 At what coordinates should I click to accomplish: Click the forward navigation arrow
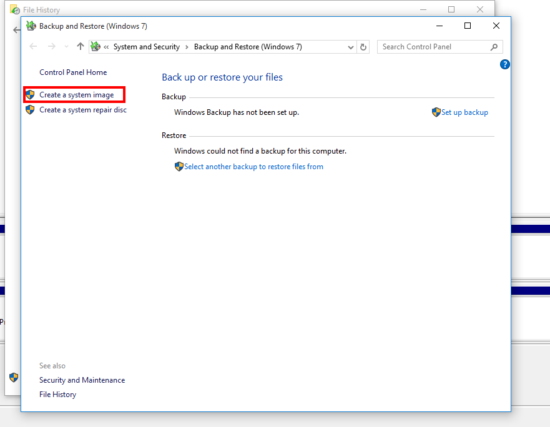click(52, 47)
